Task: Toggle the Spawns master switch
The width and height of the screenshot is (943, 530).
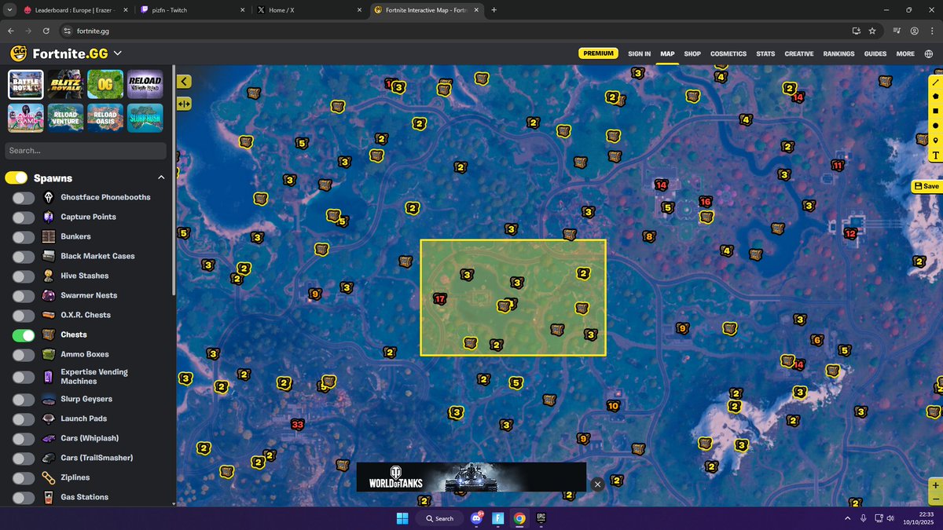Action: 16,177
